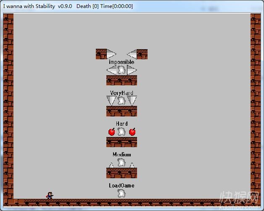
Task: Click the LoadGame warp portal
Action: tap(121, 193)
